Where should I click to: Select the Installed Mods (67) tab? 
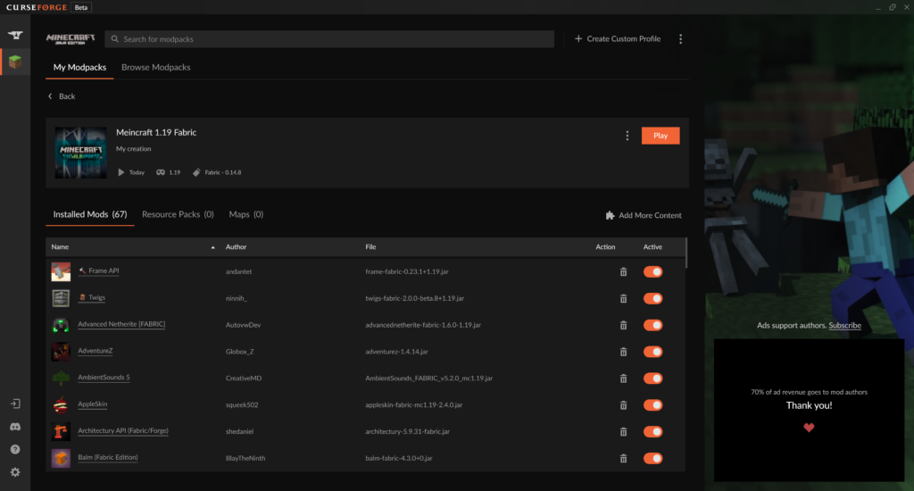pos(90,214)
